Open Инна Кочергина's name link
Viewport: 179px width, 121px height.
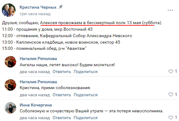(x=36, y=105)
